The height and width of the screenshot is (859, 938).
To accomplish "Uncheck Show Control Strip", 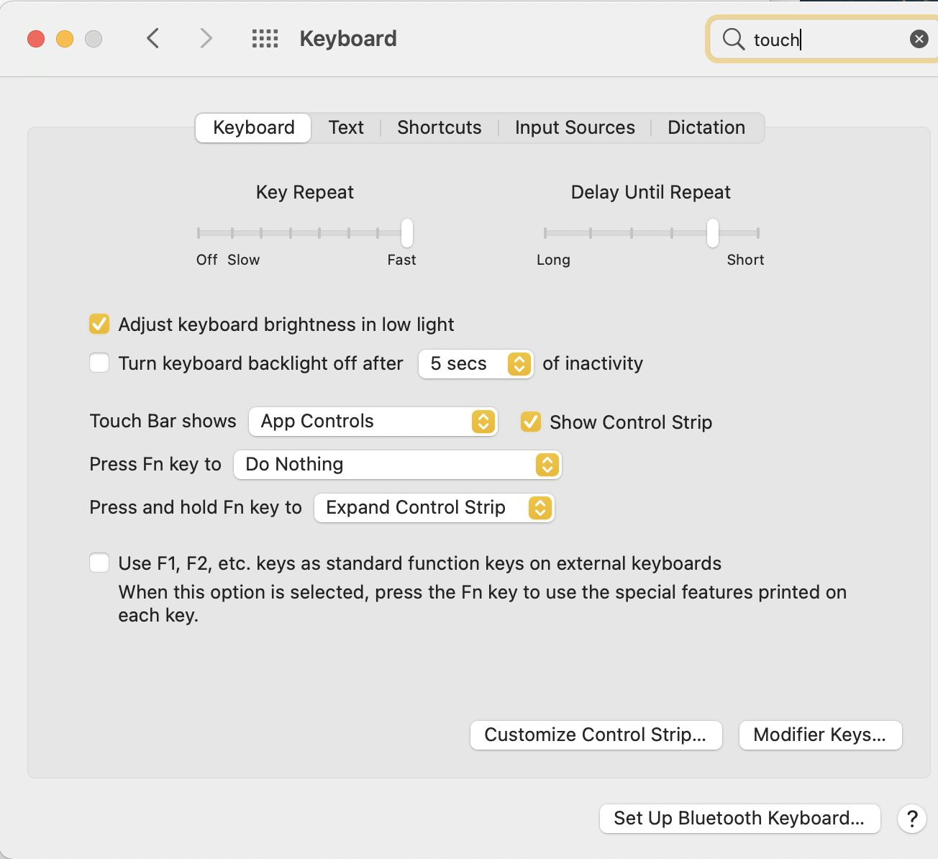I will click(x=531, y=422).
